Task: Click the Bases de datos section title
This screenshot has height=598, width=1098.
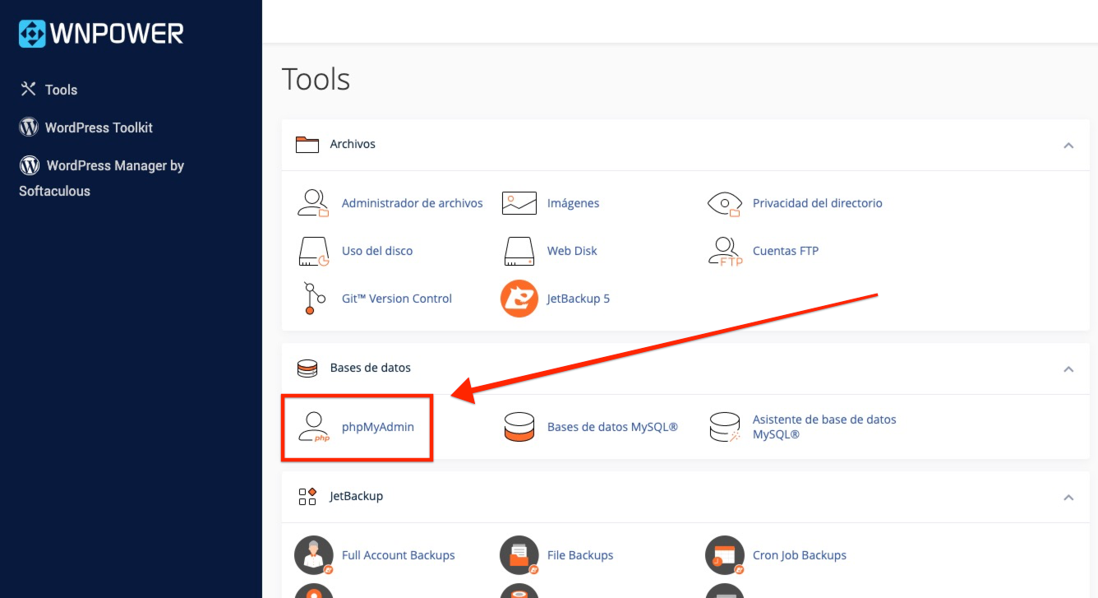Action: click(371, 368)
